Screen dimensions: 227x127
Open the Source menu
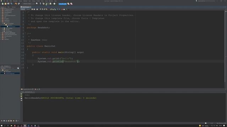click(21, 1)
